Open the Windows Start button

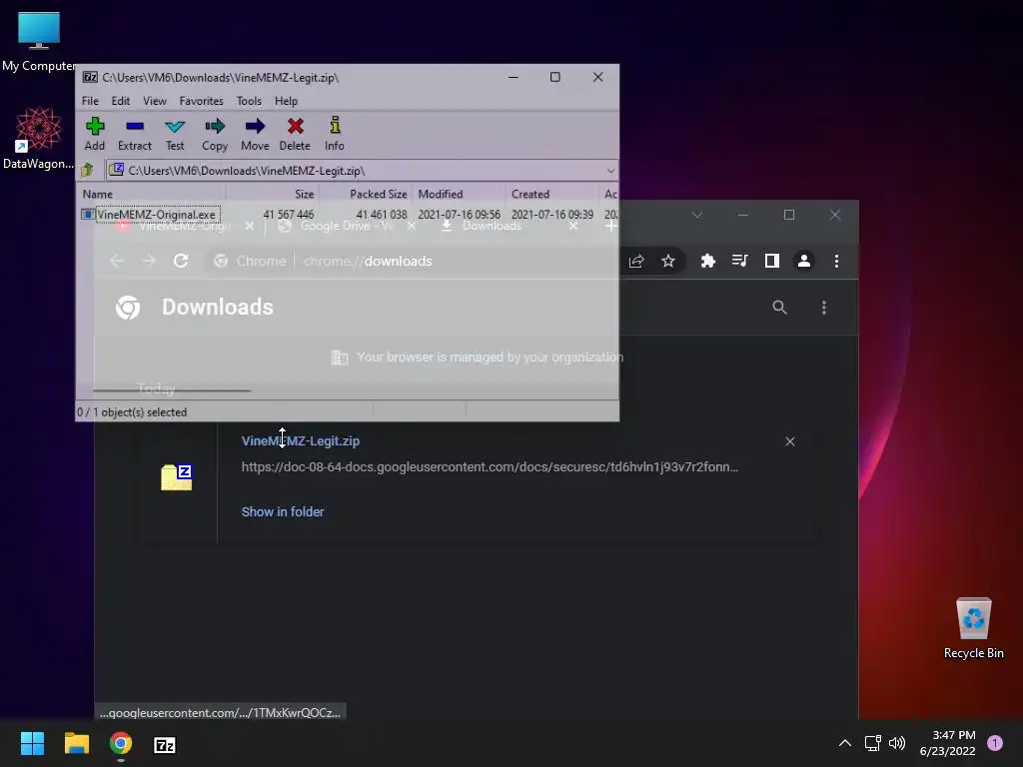coord(32,743)
